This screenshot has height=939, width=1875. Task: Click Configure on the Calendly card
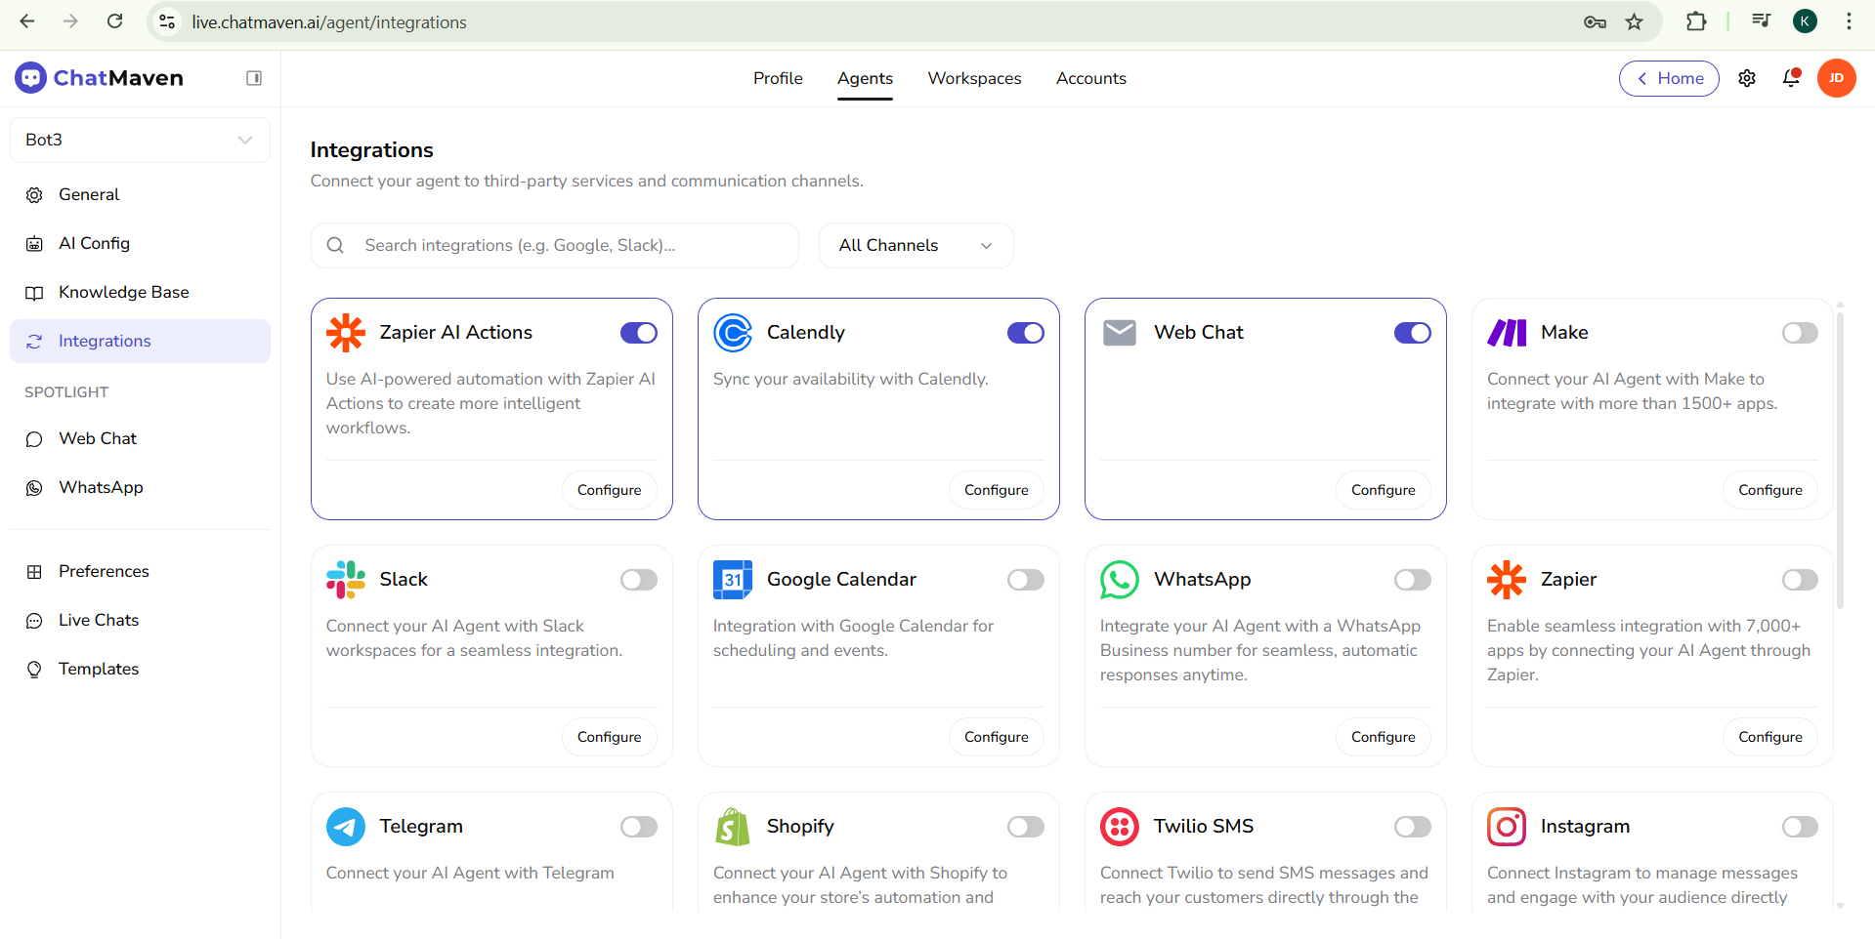(996, 490)
